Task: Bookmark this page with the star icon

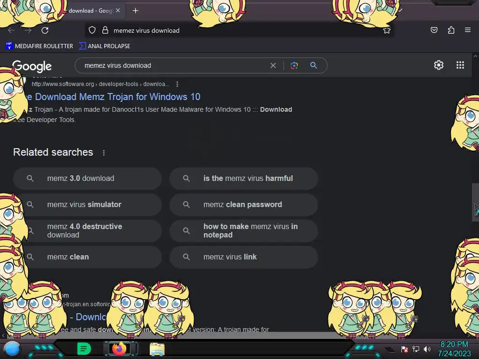Action: tap(387, 30)
